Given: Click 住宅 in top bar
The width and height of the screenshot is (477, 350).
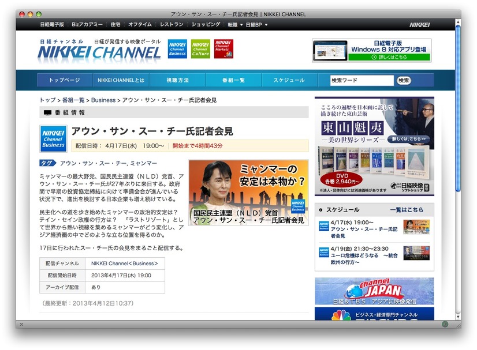Looking at the screenshot, I should (x=115, y=25).
